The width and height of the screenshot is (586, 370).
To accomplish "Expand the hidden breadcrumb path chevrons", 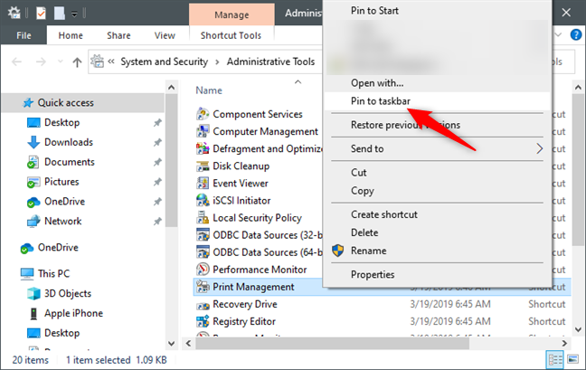I will (111, 62).
